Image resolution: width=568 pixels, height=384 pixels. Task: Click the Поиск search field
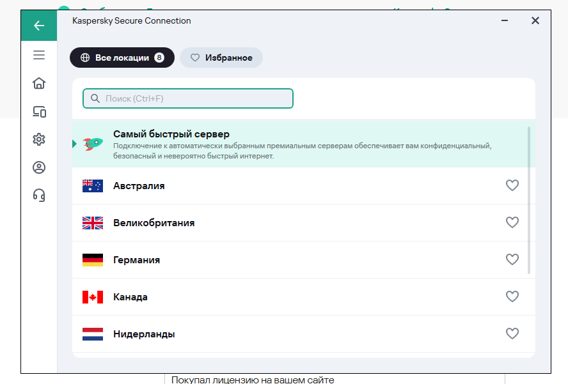click(188, 98)
